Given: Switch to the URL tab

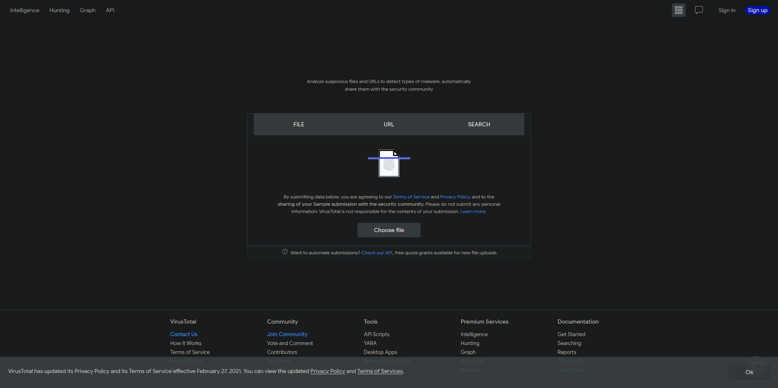Looking at the screenshot, I should (389, 124).
